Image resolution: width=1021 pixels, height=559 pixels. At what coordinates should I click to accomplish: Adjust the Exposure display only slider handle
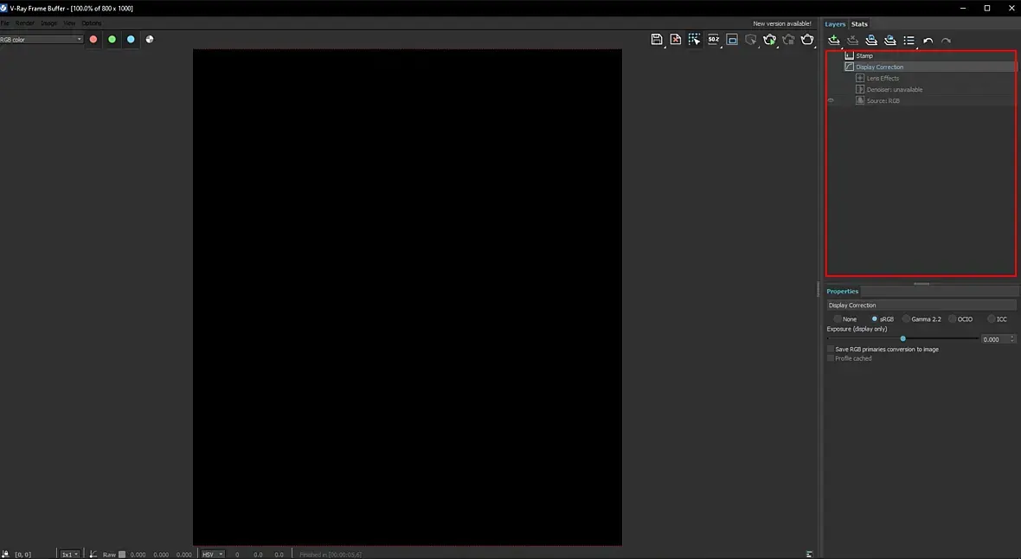point(903,339)
